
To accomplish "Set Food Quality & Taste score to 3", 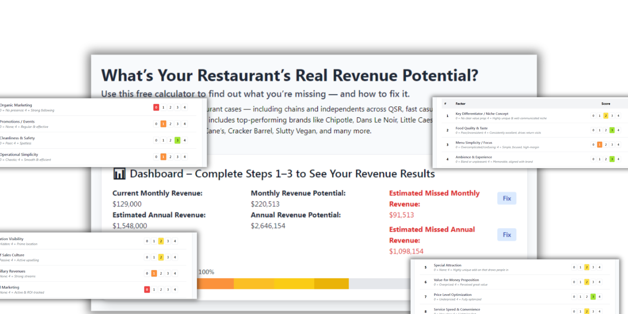I will (612, 130).
